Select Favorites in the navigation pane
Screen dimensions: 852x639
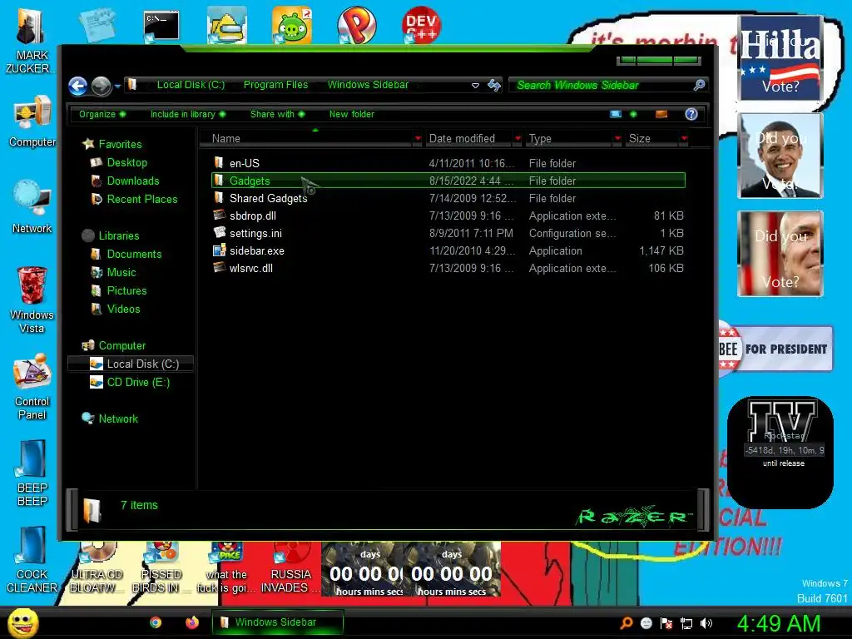120,145
